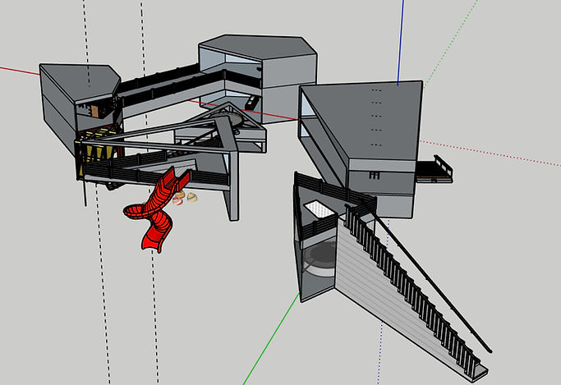Click the solid green axis line
Screen dimensions: 561x385
(271, 338)
